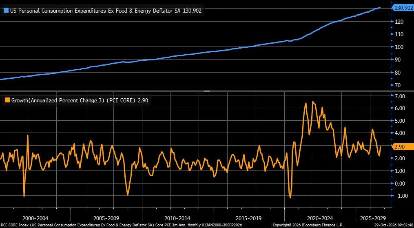Click the 2005-2009 time axis label
The height and width of the screenshot is (228, 414).
(x=106, y=218)
